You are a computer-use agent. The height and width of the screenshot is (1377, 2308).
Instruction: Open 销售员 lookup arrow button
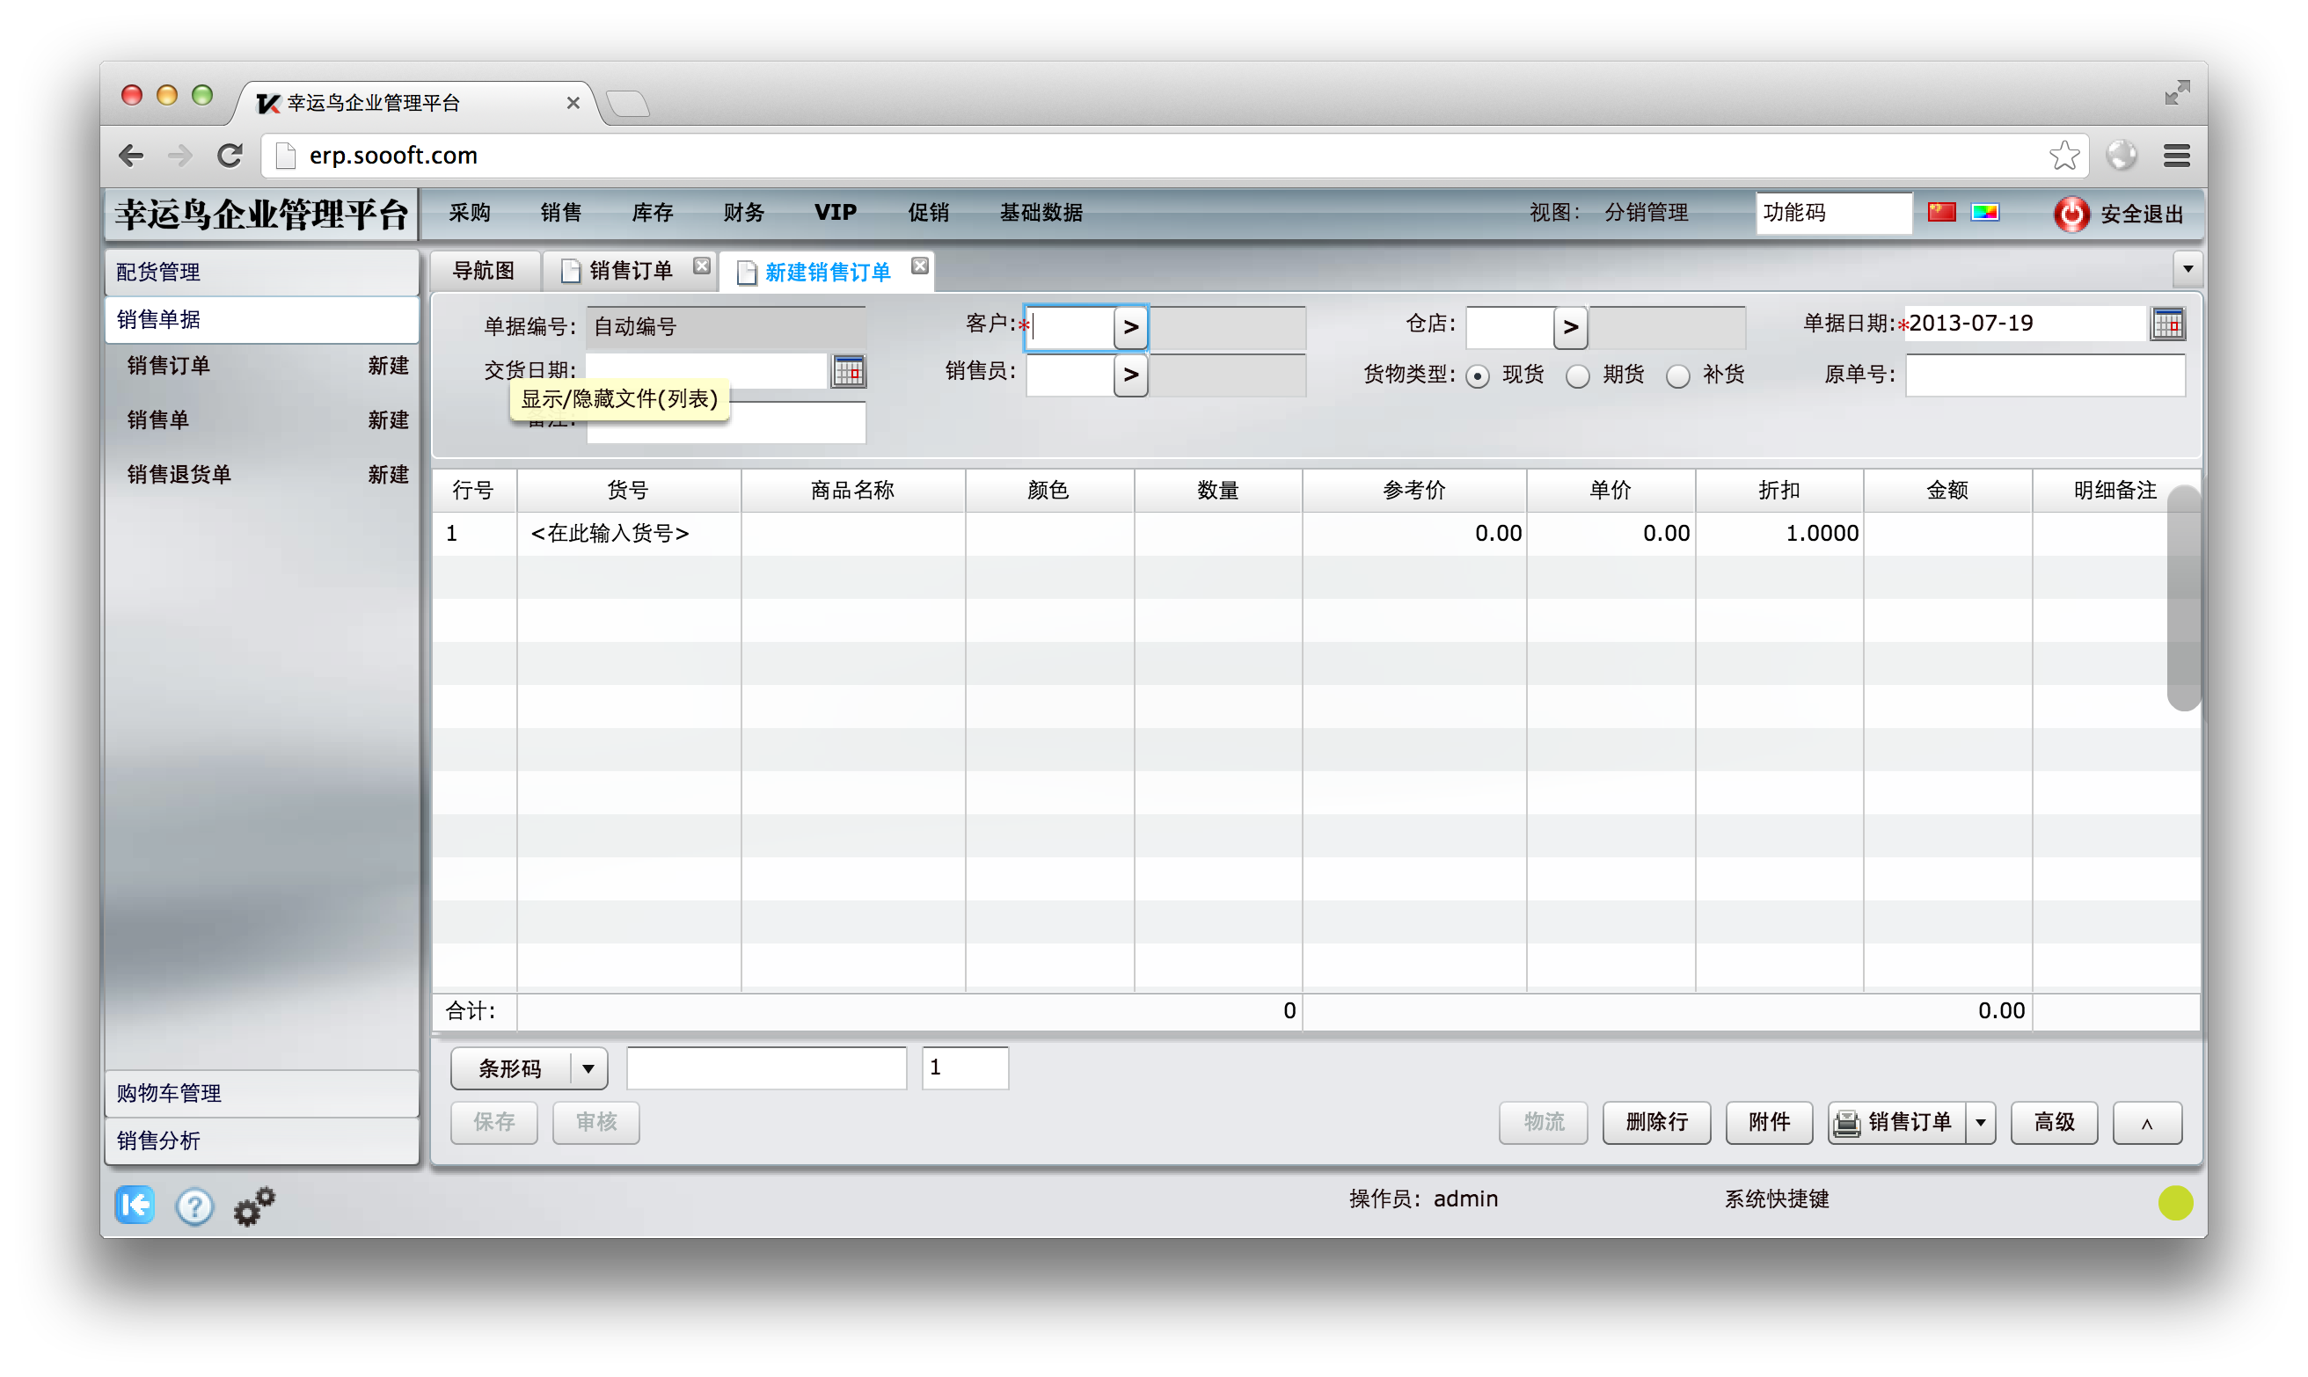click(x=1130, y=375)
